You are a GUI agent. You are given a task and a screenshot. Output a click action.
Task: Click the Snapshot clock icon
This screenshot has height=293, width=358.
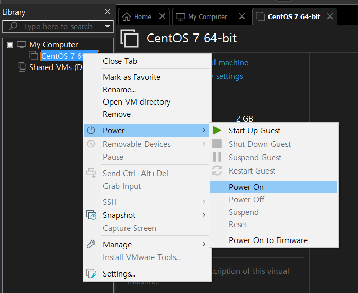(x=92, y=215)
